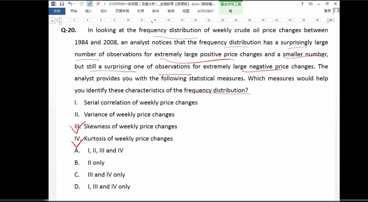Click the word "statistical" in the question
368x202 pixels.
pyautogui.click(x=202, y=78)
